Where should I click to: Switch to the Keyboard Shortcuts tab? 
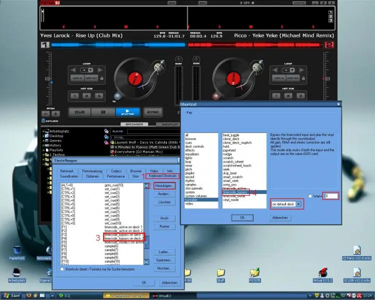[x=163, y=176]
